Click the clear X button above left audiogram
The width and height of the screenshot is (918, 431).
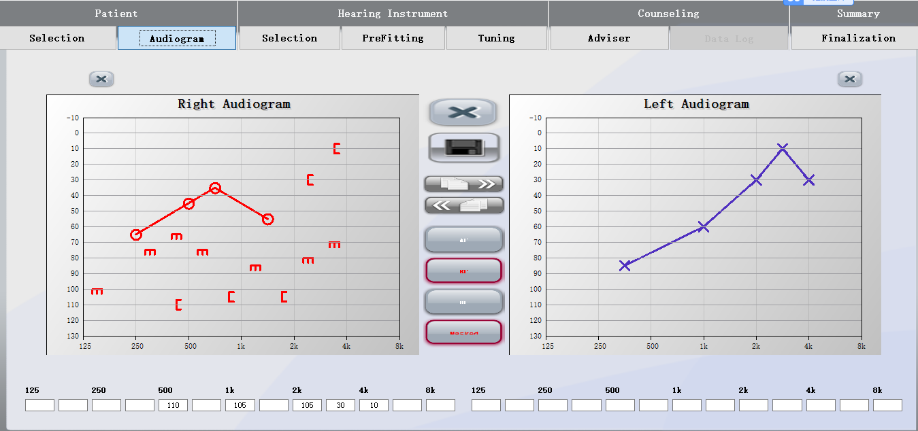(x=849, y=80)
